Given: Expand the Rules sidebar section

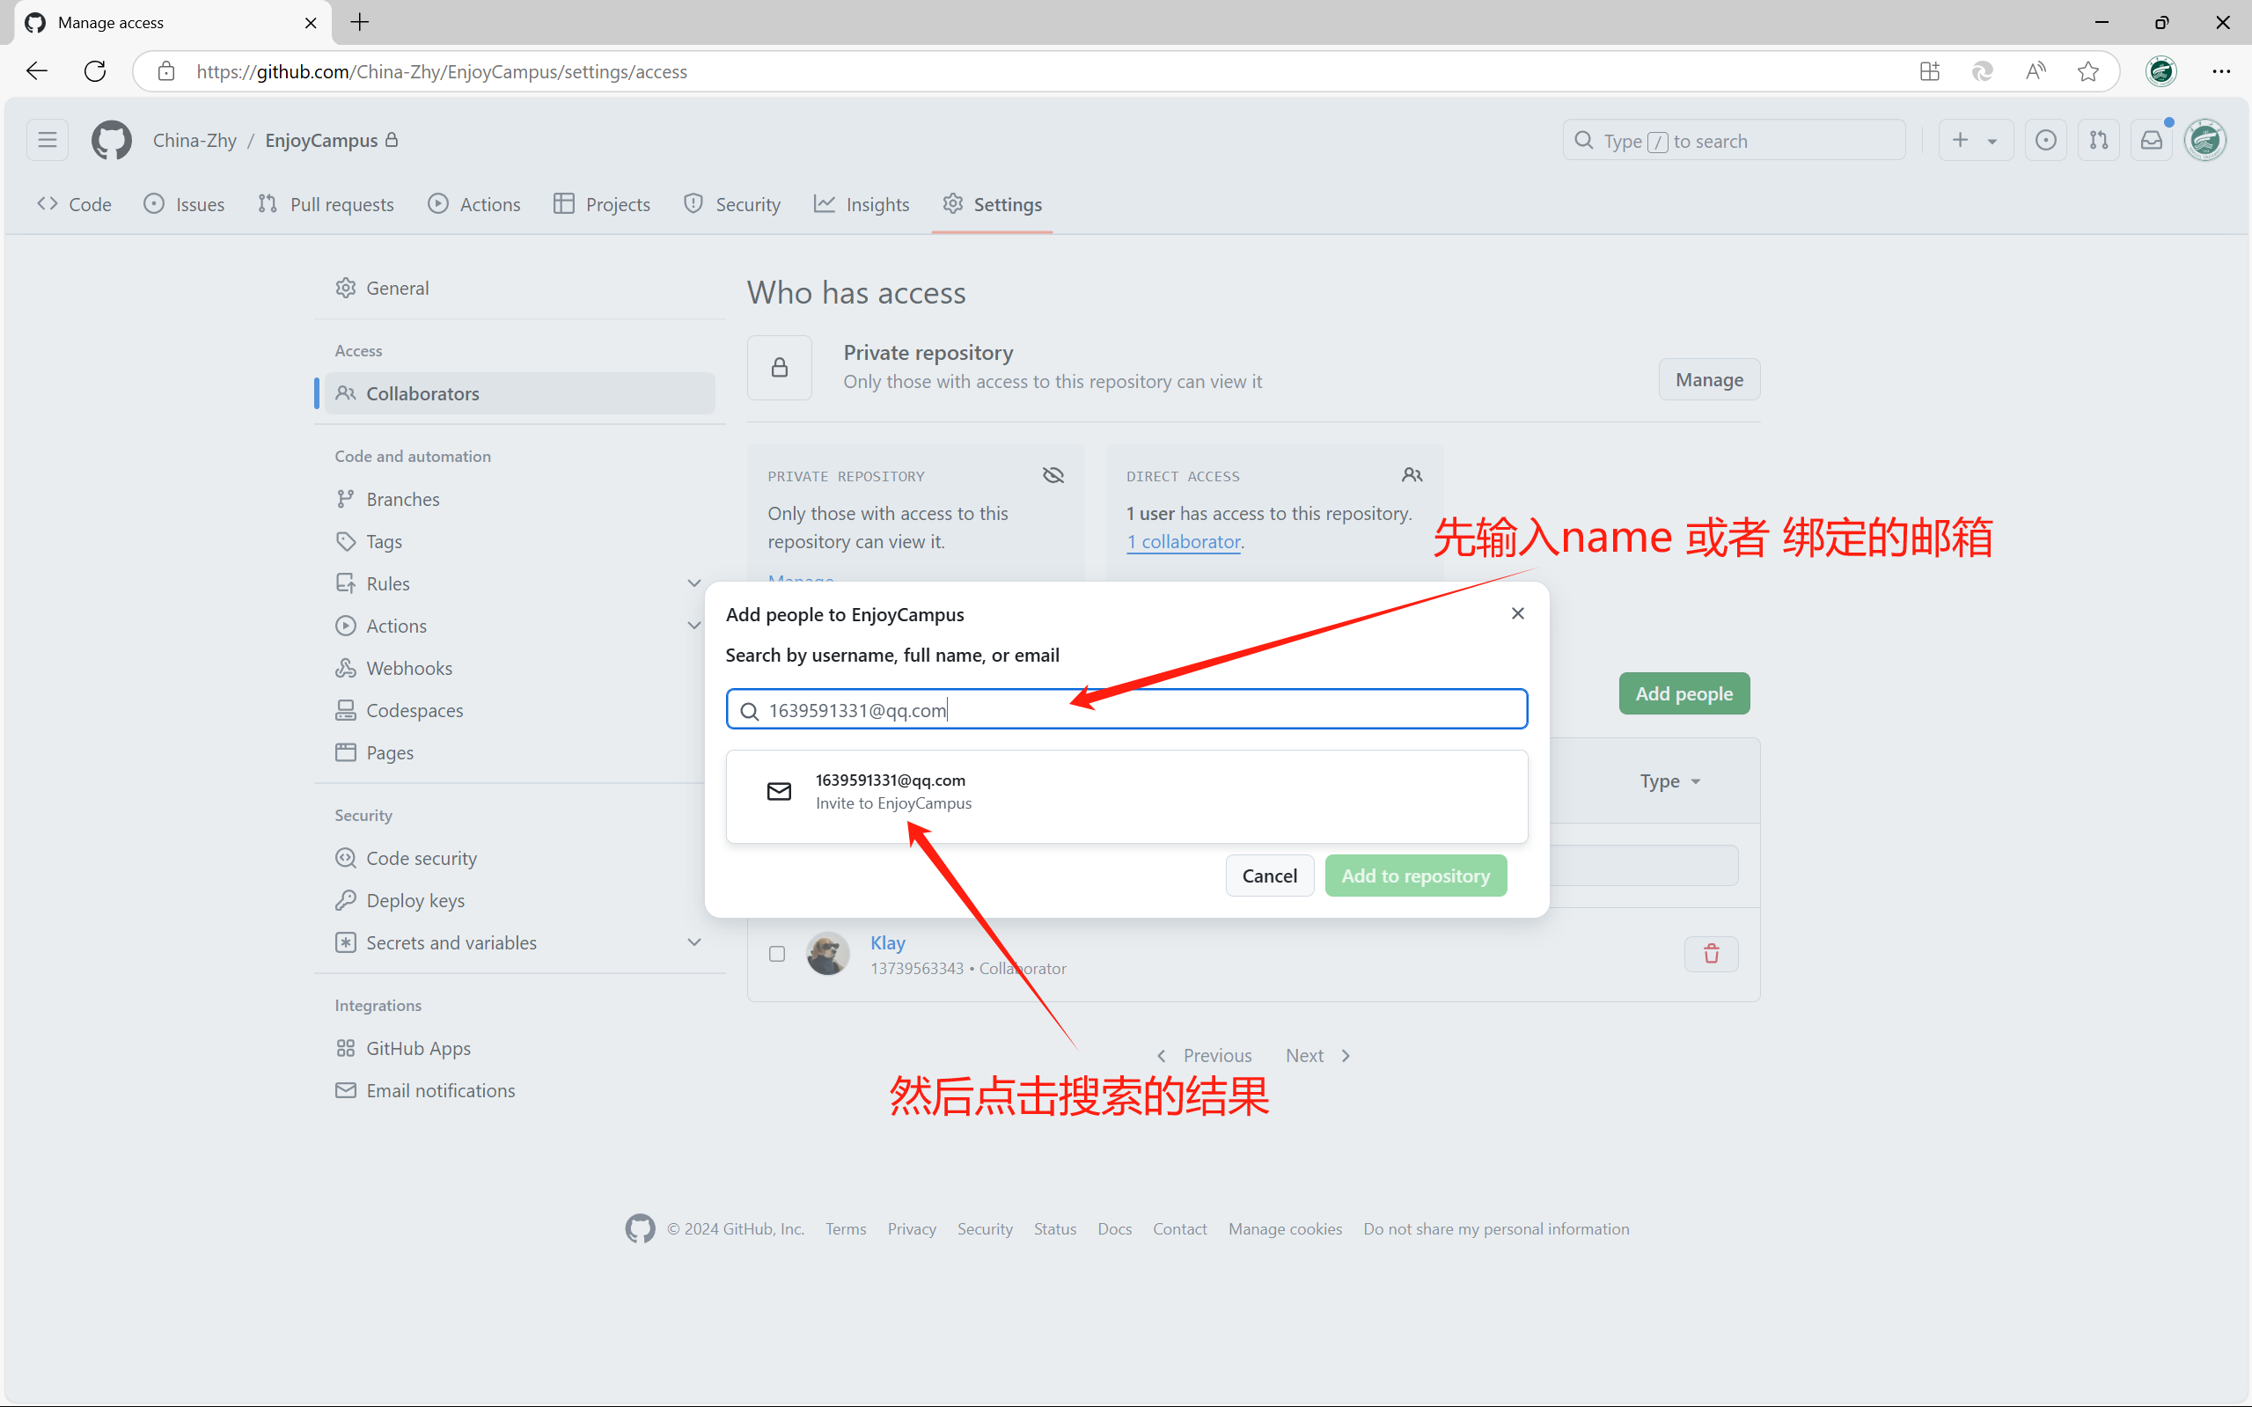Looking at the screenshot, I should [x=693, y=583].
